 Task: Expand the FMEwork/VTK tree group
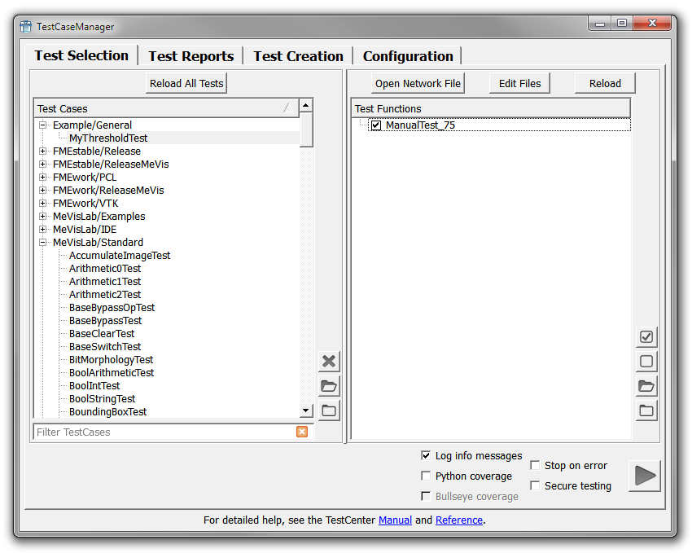pyautogui.click(x=43, y=204)
